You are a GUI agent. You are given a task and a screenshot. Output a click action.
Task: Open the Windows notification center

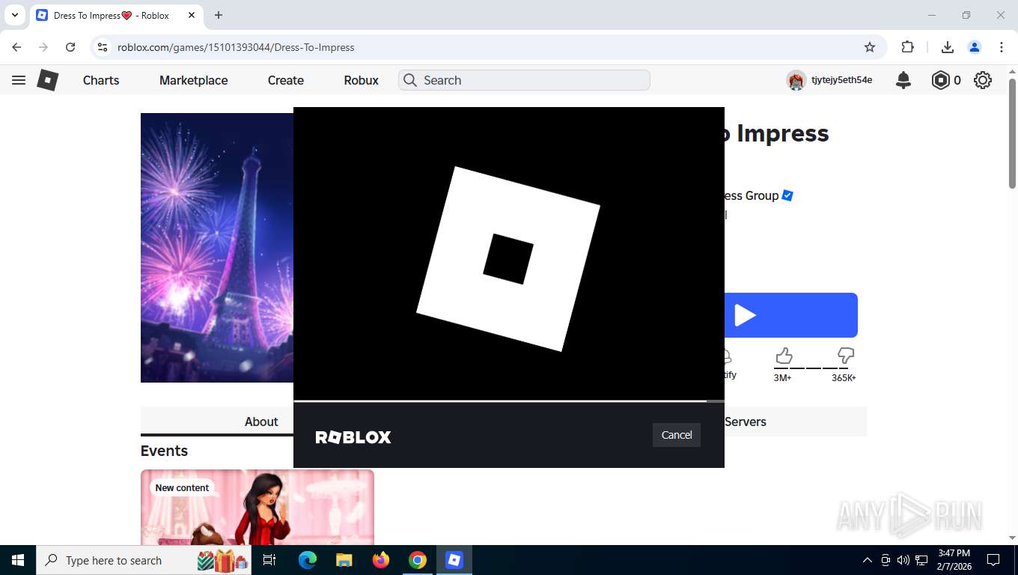click(x=993, y=560)
